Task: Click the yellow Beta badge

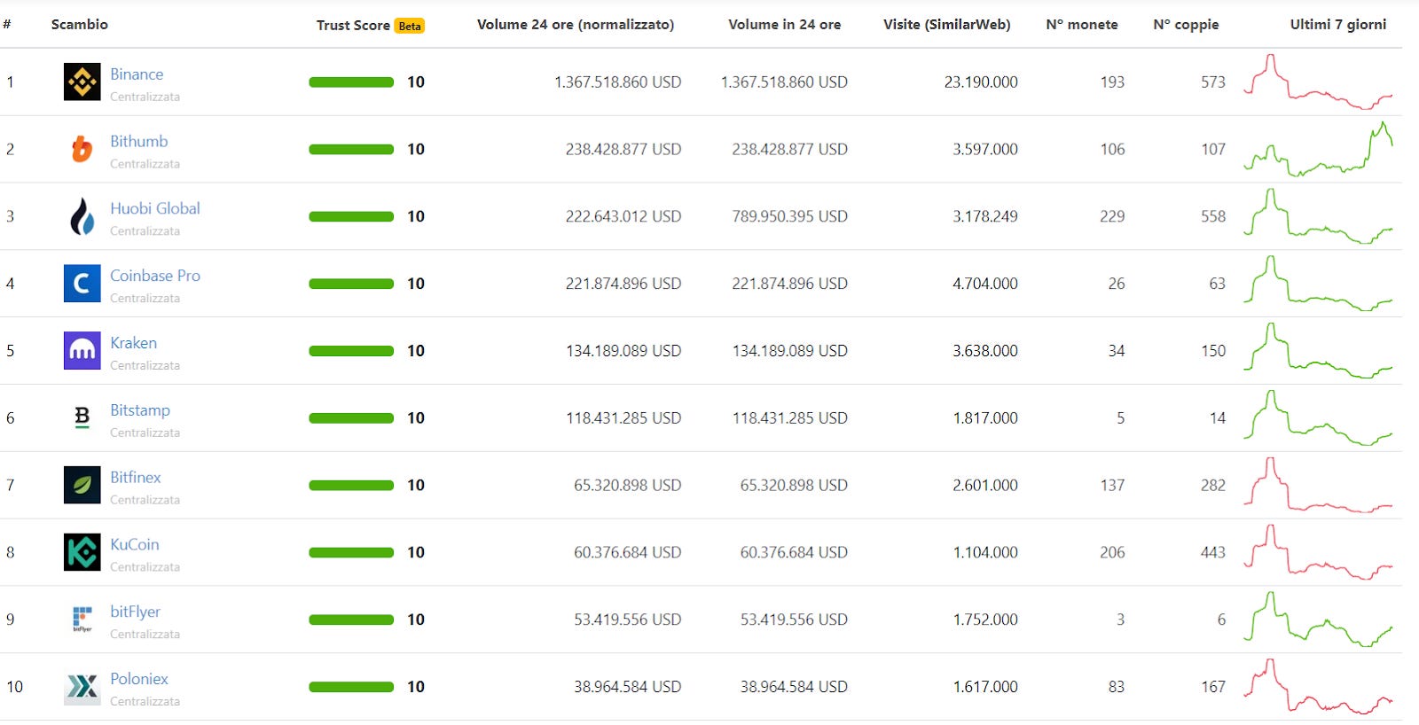Action: pyautogui.click(x=410, y=26)
